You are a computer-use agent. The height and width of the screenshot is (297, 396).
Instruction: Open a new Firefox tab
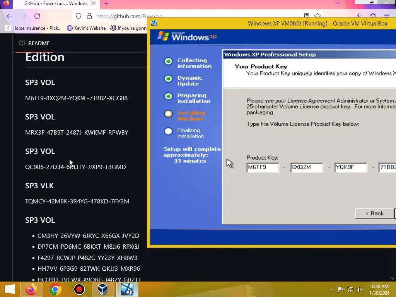click(x=106, y=3)
